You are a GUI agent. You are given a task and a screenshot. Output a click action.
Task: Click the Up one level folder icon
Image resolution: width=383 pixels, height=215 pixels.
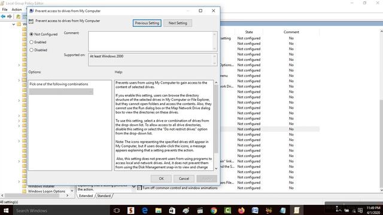[18, 17]
